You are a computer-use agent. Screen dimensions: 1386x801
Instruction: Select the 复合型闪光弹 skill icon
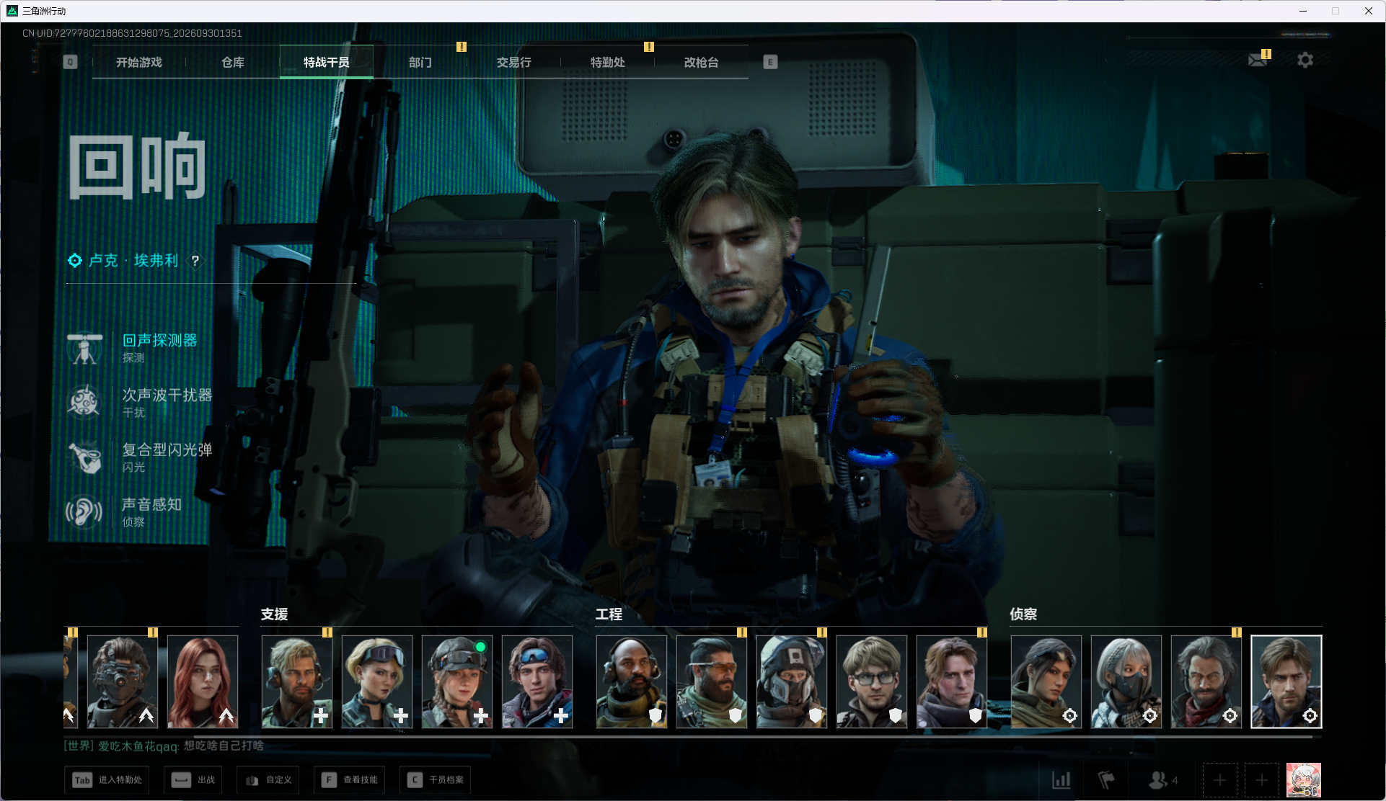click(x=85, y=457)
